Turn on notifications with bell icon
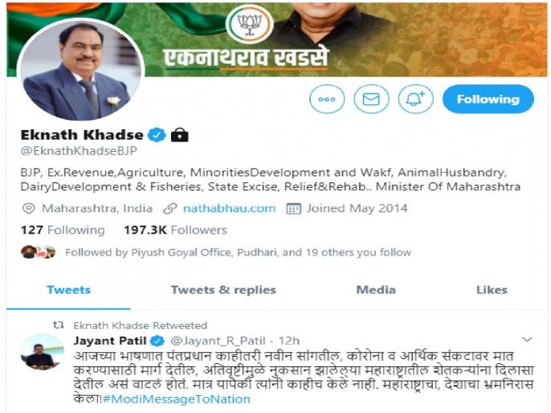551x413 pixels. point(415,99)
